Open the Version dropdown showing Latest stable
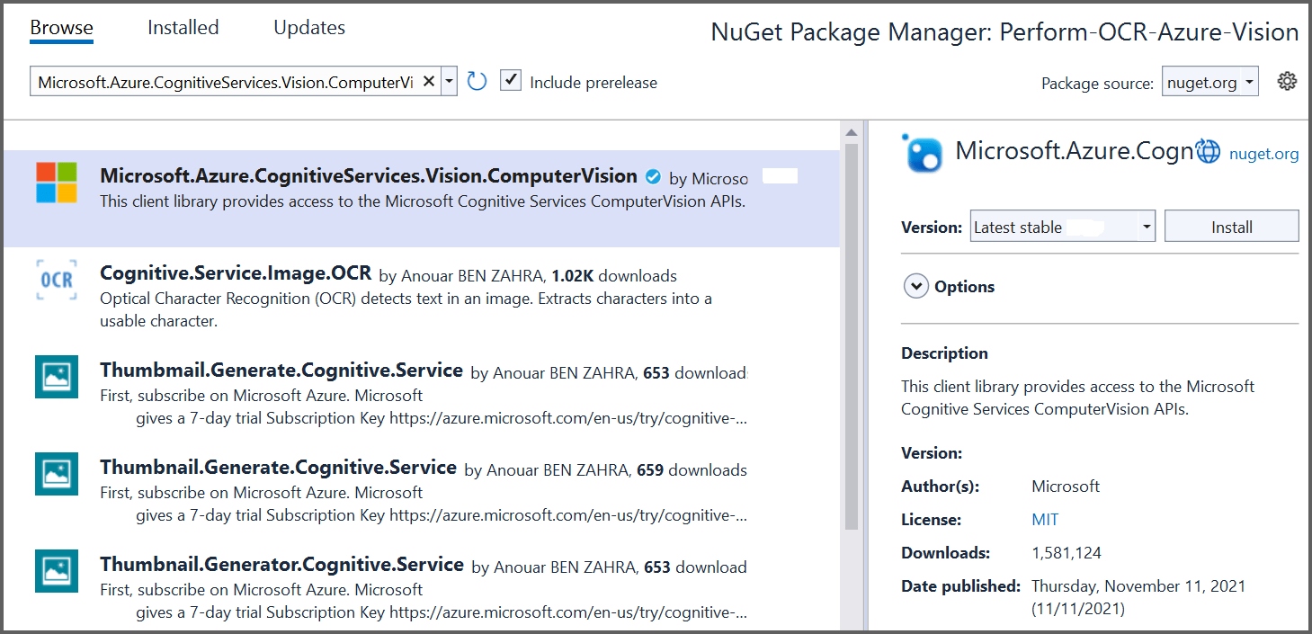 pos(1062,227)
